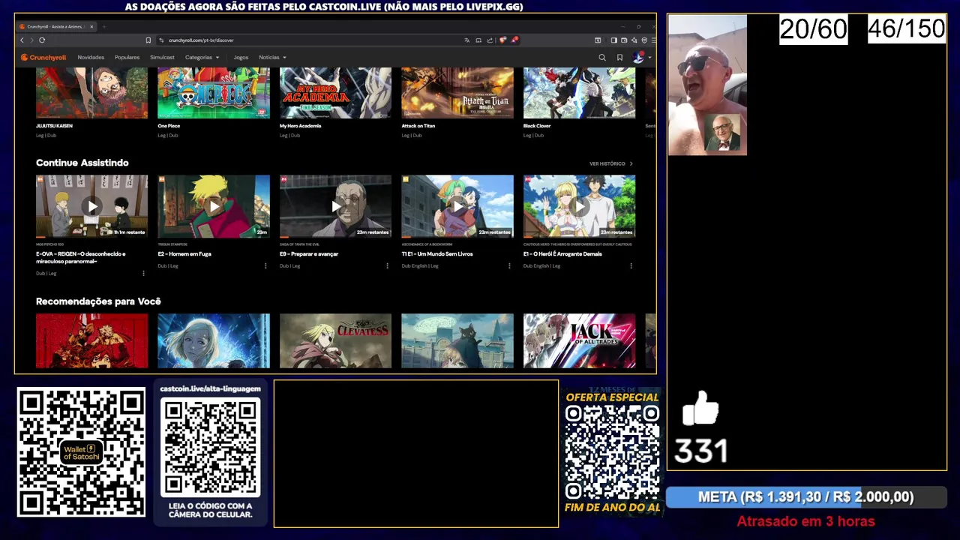Open the My Hero Academia poster
This screenshot has height=540, width=960.
pos(335,93)
